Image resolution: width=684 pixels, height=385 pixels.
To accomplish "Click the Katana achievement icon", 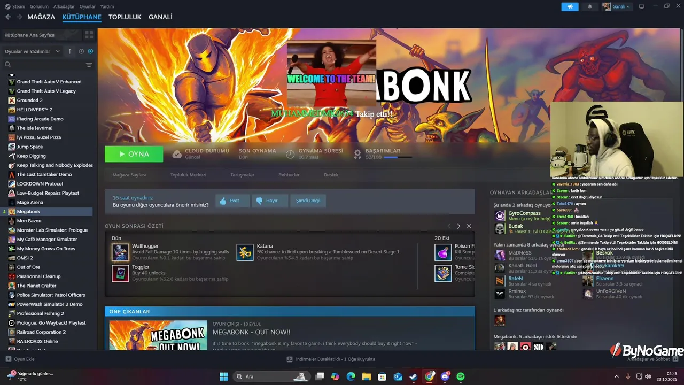I will pos(245,252).
